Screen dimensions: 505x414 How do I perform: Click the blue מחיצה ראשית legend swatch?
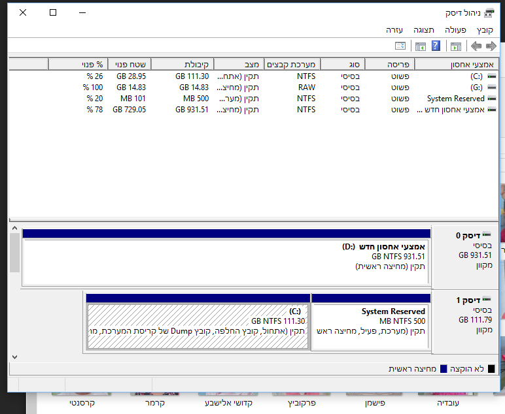point(444,369)
